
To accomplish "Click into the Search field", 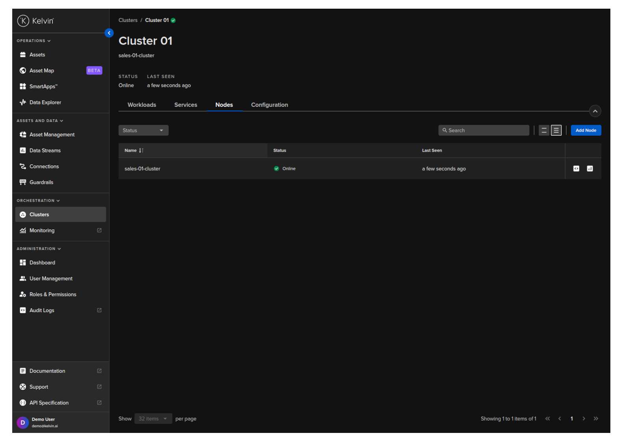I will click(485, 131).
